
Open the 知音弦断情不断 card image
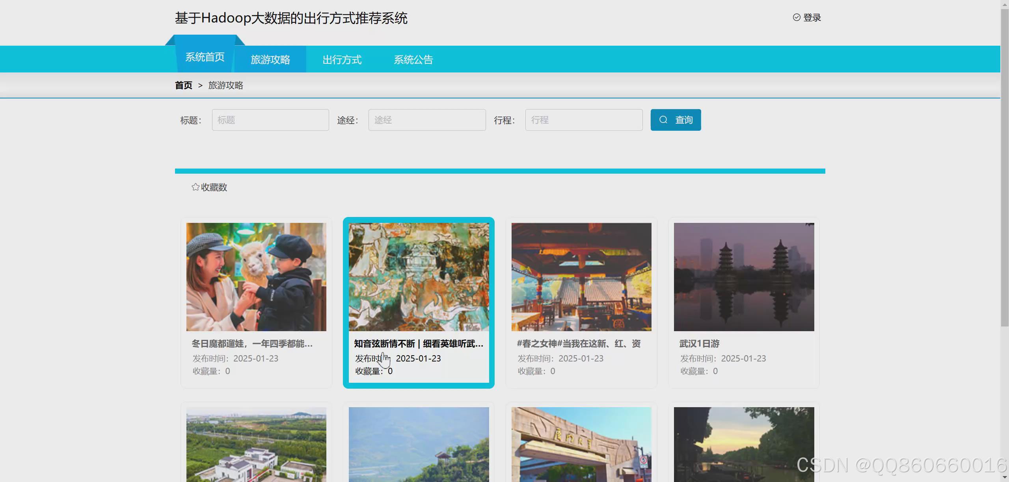click(419, 277)
